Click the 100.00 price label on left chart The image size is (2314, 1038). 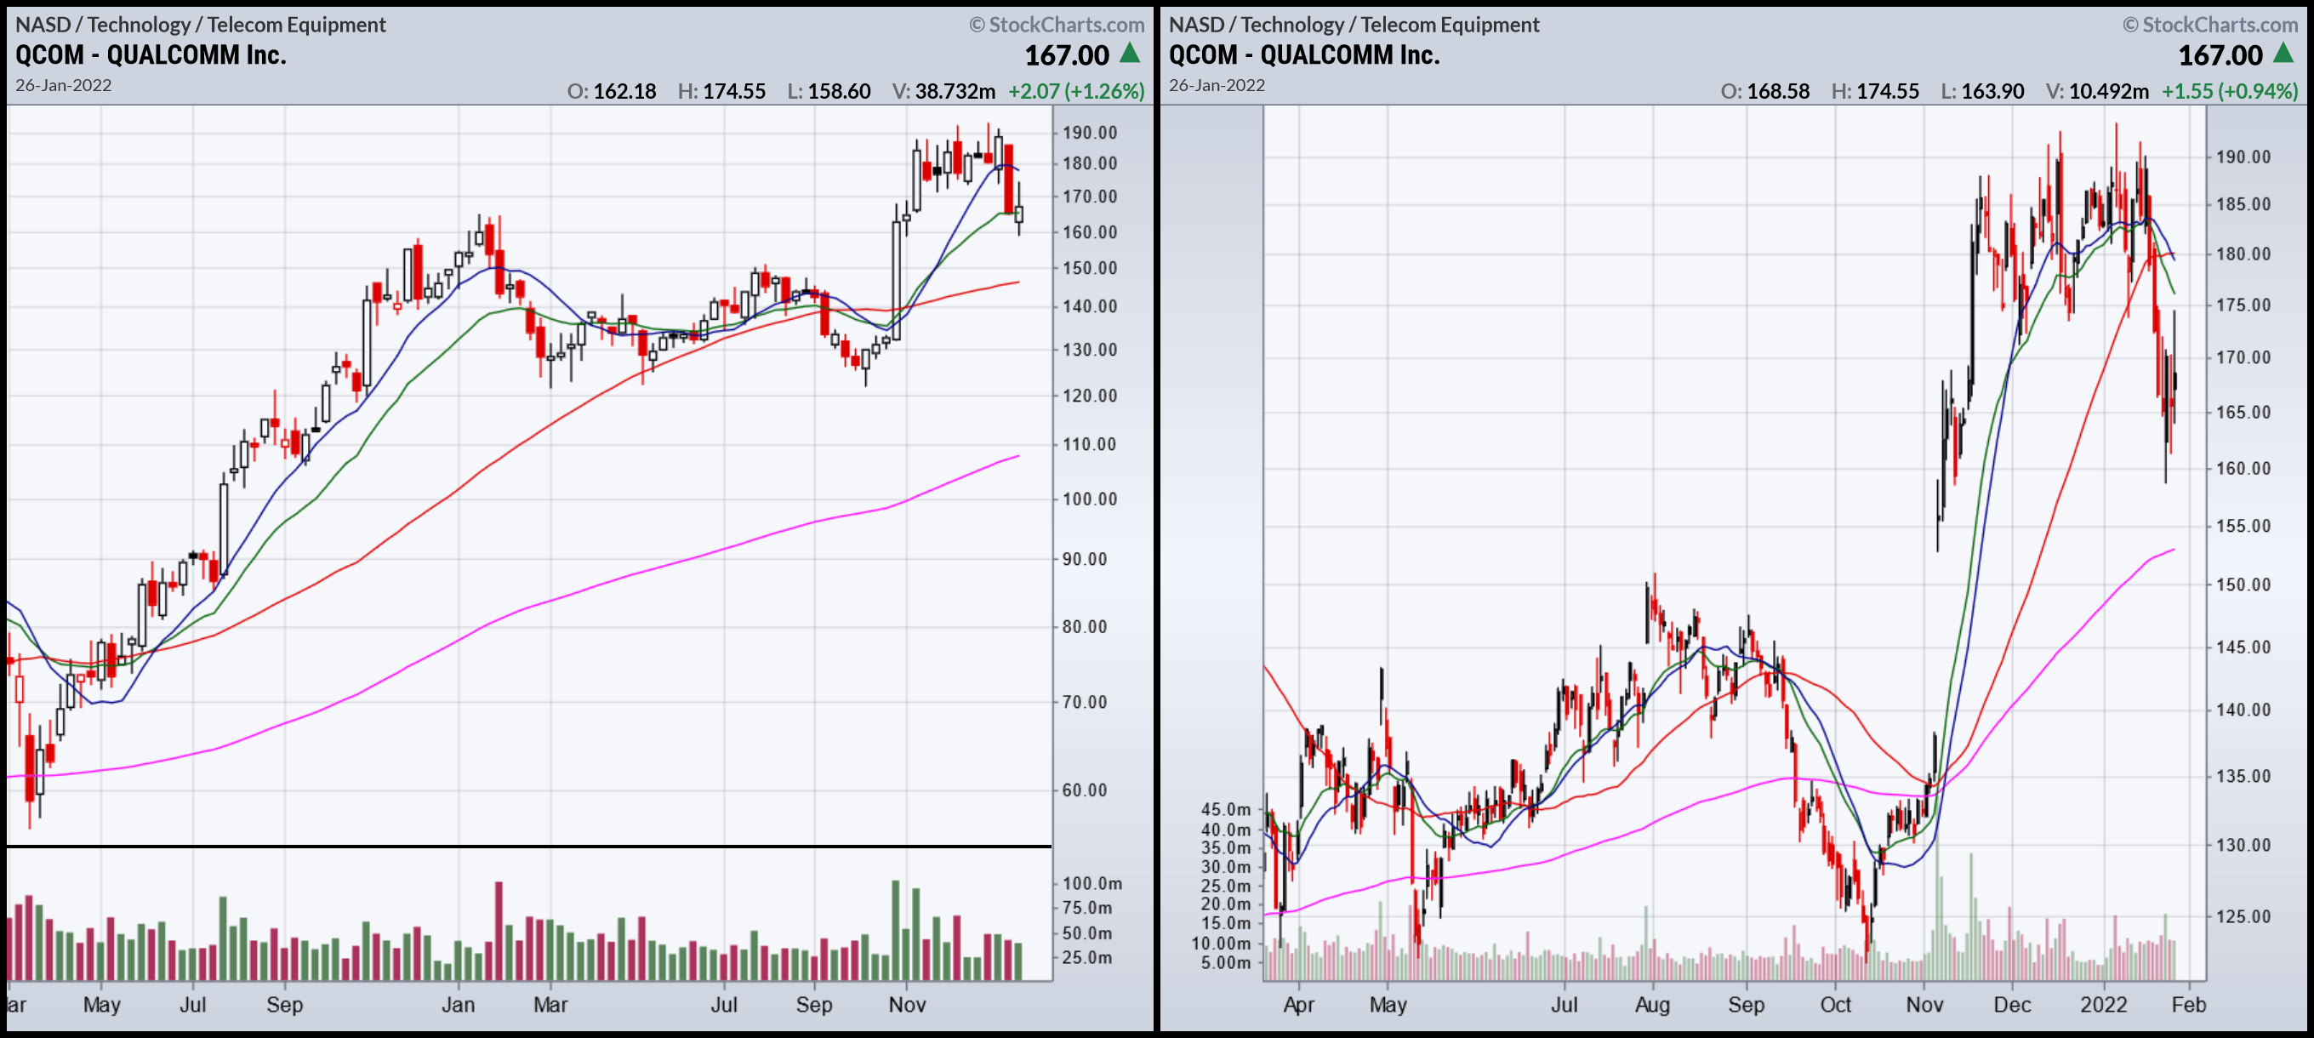click(x=1090, y=499)
